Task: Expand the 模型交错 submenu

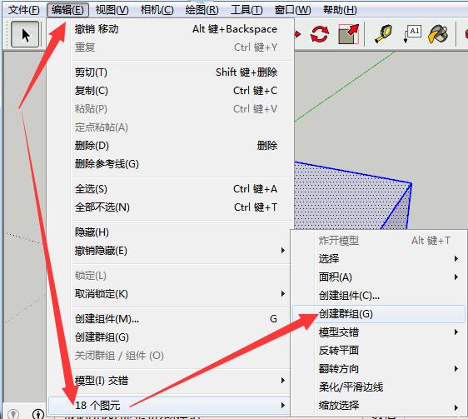Action: 379,332
